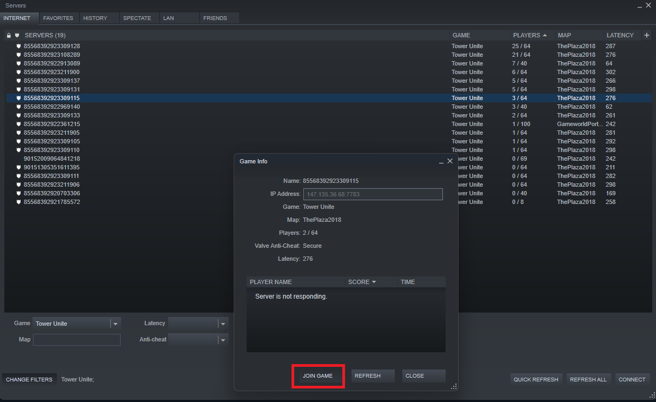Switch to the History tab
656x402 pixels.
(99, 18)
